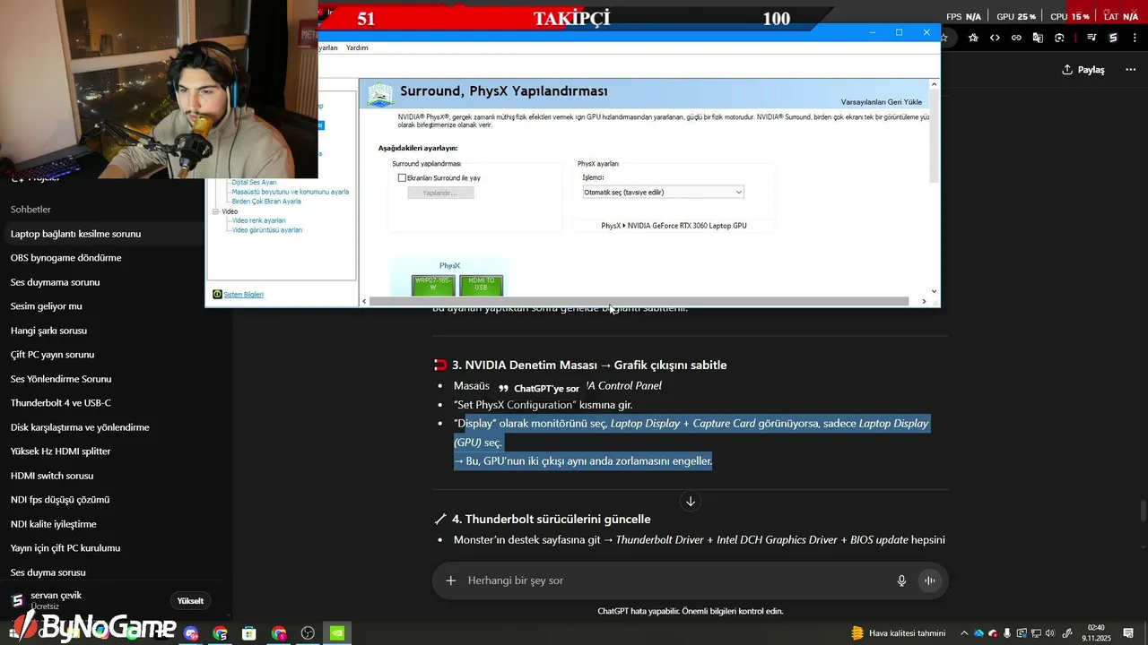Click the down arrow of NVIDIA vertical scrollbar
The height and width of the screenshot is (645, 1148).
[935, 291]
